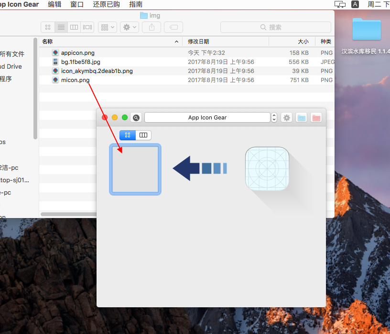
Task: Click the Finder share button
Action: coord(152,27)
